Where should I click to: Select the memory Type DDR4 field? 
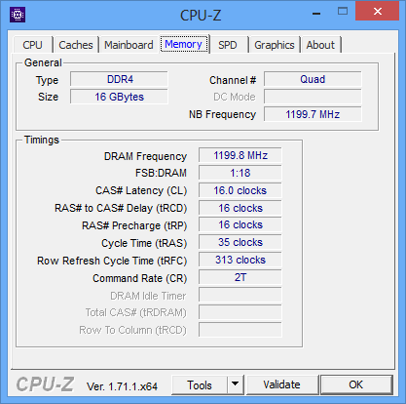(x=119, y=79)
